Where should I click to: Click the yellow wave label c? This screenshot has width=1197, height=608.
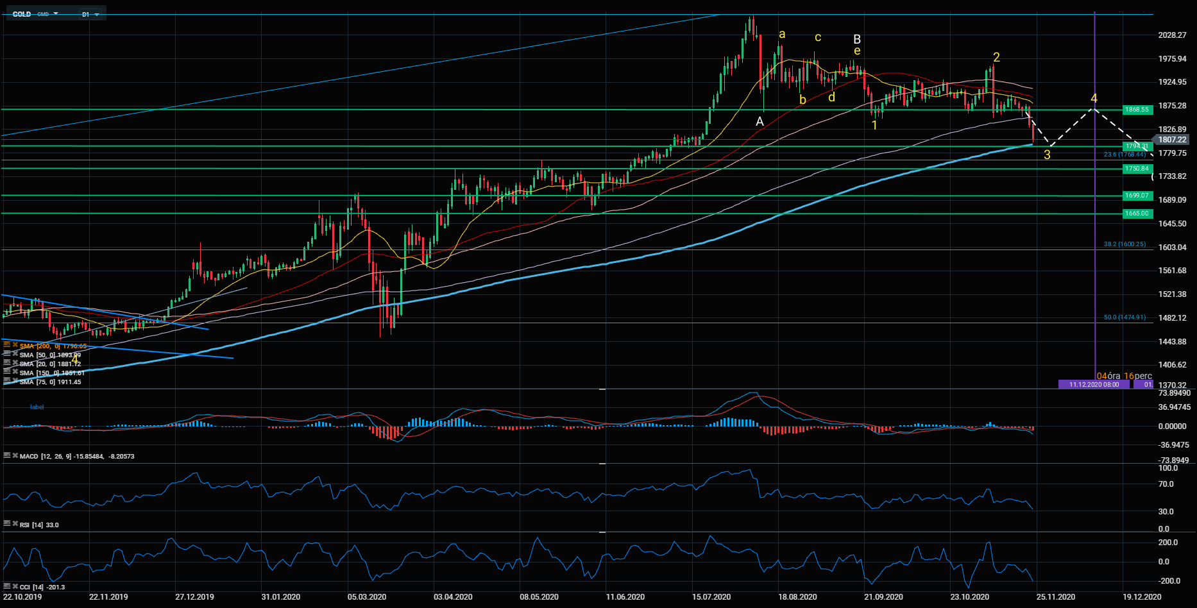818,37
